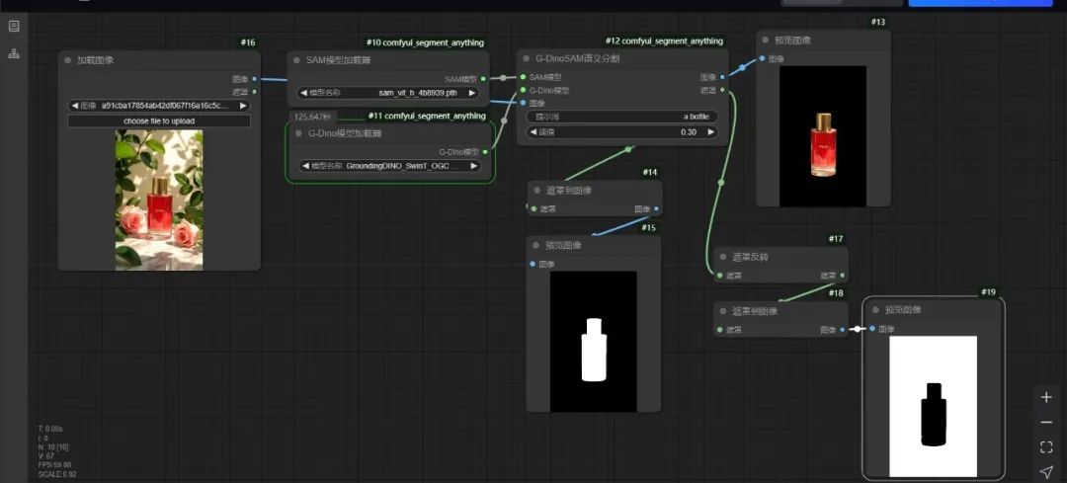Select previous SAM model with left arrow
This screenshot has height=483, width=1067.
pos(303,93)
